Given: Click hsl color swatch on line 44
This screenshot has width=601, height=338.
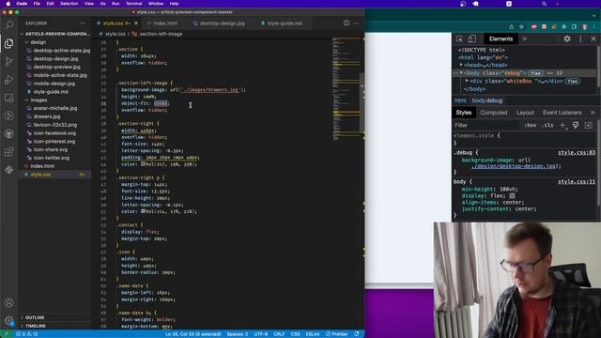Looking at the screenshot, I should tap(143, 164).
